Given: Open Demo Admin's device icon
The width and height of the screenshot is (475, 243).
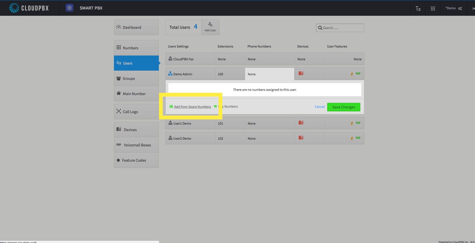Looking at the screenshot, I should (301, 73).
